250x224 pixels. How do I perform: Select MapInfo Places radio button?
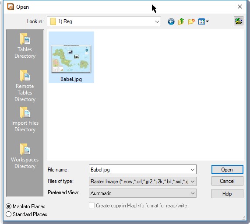tap(8, 206)
